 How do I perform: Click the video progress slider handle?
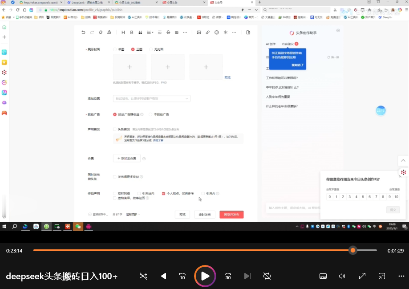pyautogui.click(x=352, y=250)
